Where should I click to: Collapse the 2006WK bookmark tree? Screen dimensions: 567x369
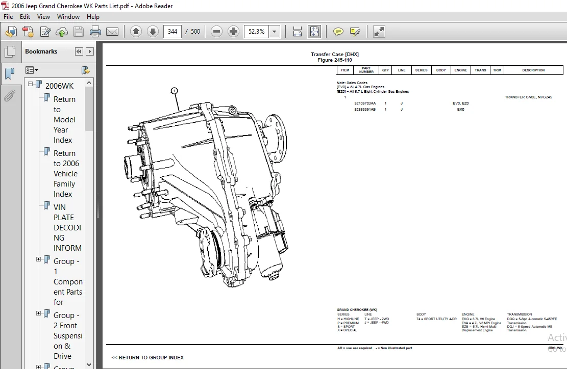click(x=31, y=84)
